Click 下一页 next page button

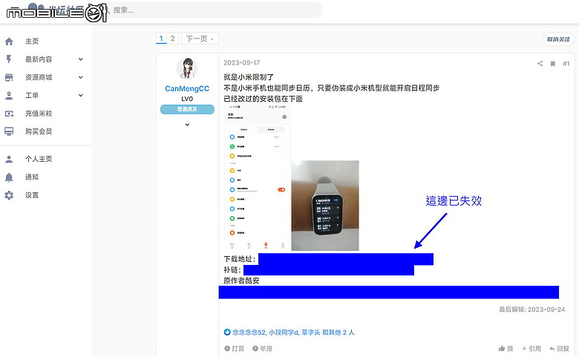[x=200, y=39]
